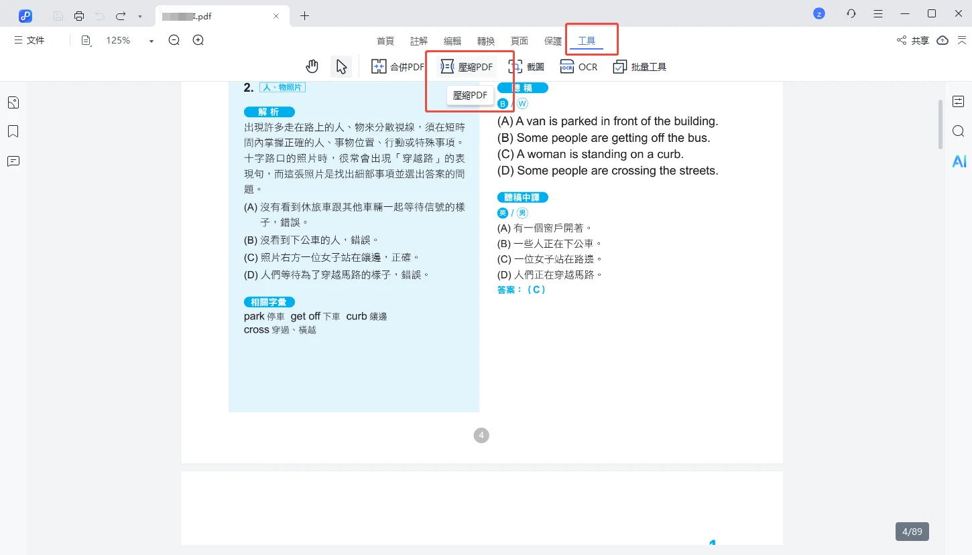This screenshot has width=972, height=555.
Task: Open the thumbnails panel in left sidebar
Action: coord(13,102)
